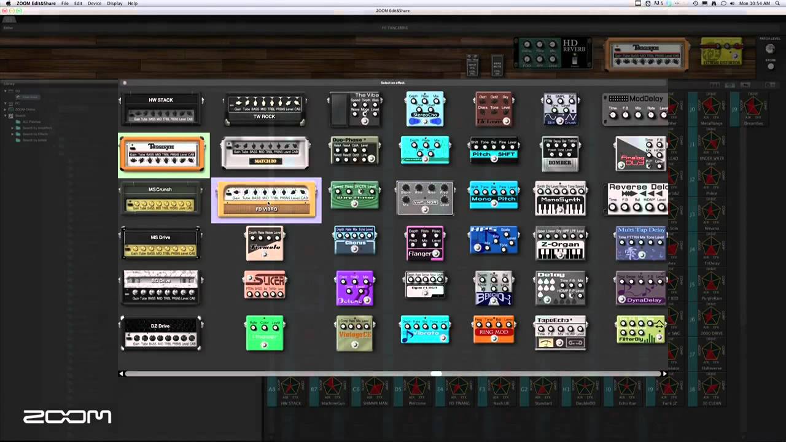This screenshot has width=786, height=442.
Task: Open the Device menu
Action: 95,4
